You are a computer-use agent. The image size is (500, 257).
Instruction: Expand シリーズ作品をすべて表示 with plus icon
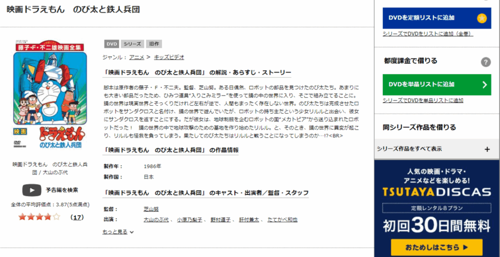pyautogui.click(x=487, y=149)
